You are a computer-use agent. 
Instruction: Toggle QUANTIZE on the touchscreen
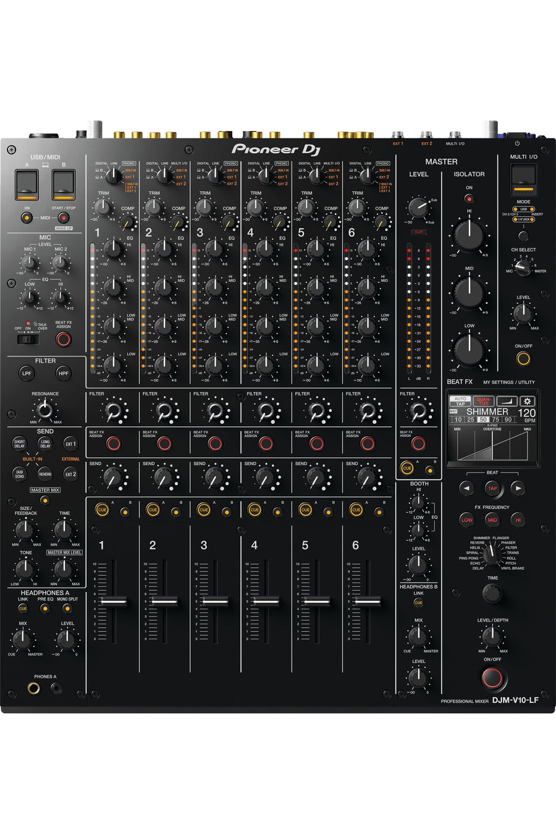(x=483, y=401)
